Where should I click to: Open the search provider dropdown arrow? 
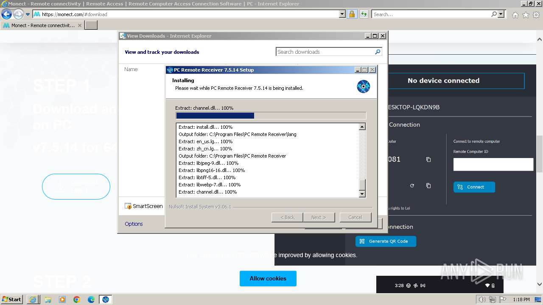[x=501, y=14]
